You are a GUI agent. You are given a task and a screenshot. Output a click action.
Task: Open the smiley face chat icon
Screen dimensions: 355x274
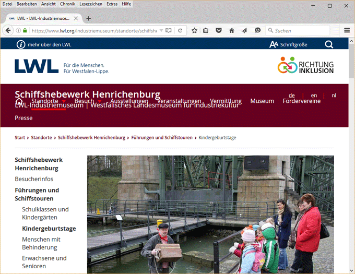(x=258, y=30)
